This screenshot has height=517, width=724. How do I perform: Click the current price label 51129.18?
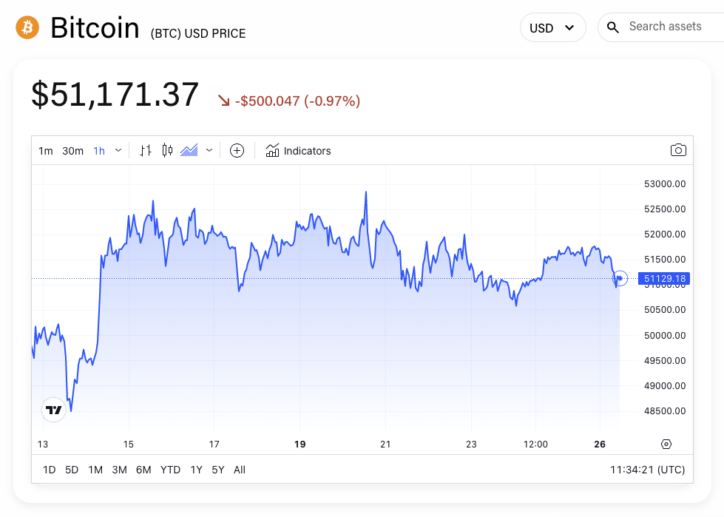point(663,279)
